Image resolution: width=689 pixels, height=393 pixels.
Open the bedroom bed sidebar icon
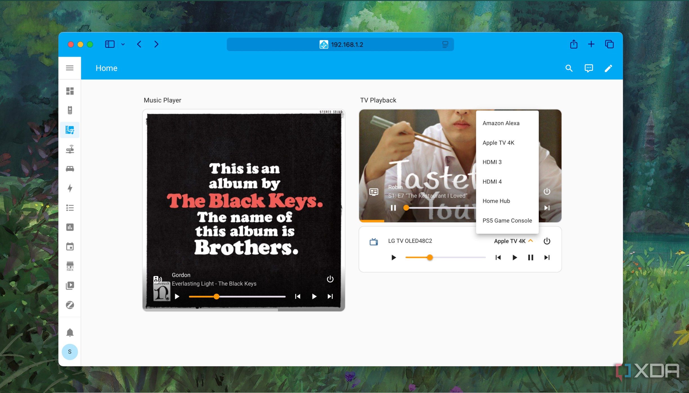click(70, 169)
